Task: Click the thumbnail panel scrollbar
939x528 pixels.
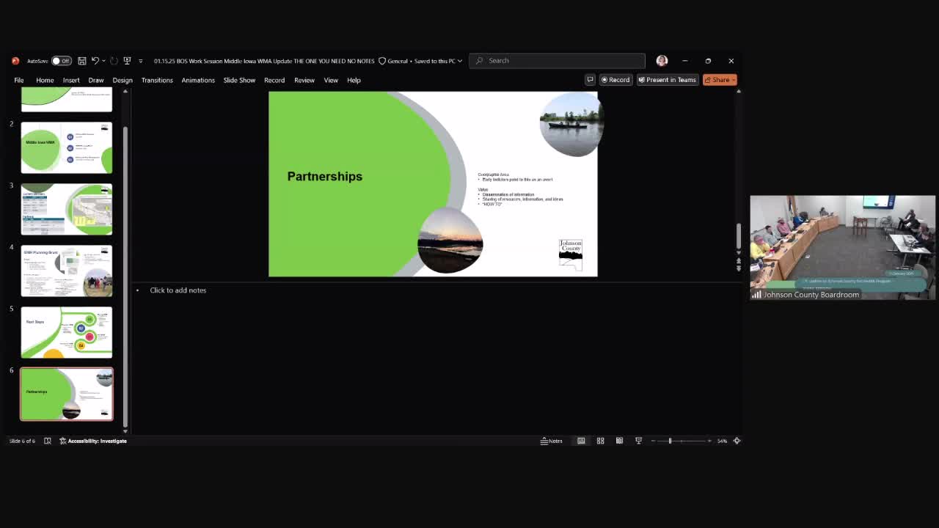Action: pyautogui.click(x=125, y=275)
